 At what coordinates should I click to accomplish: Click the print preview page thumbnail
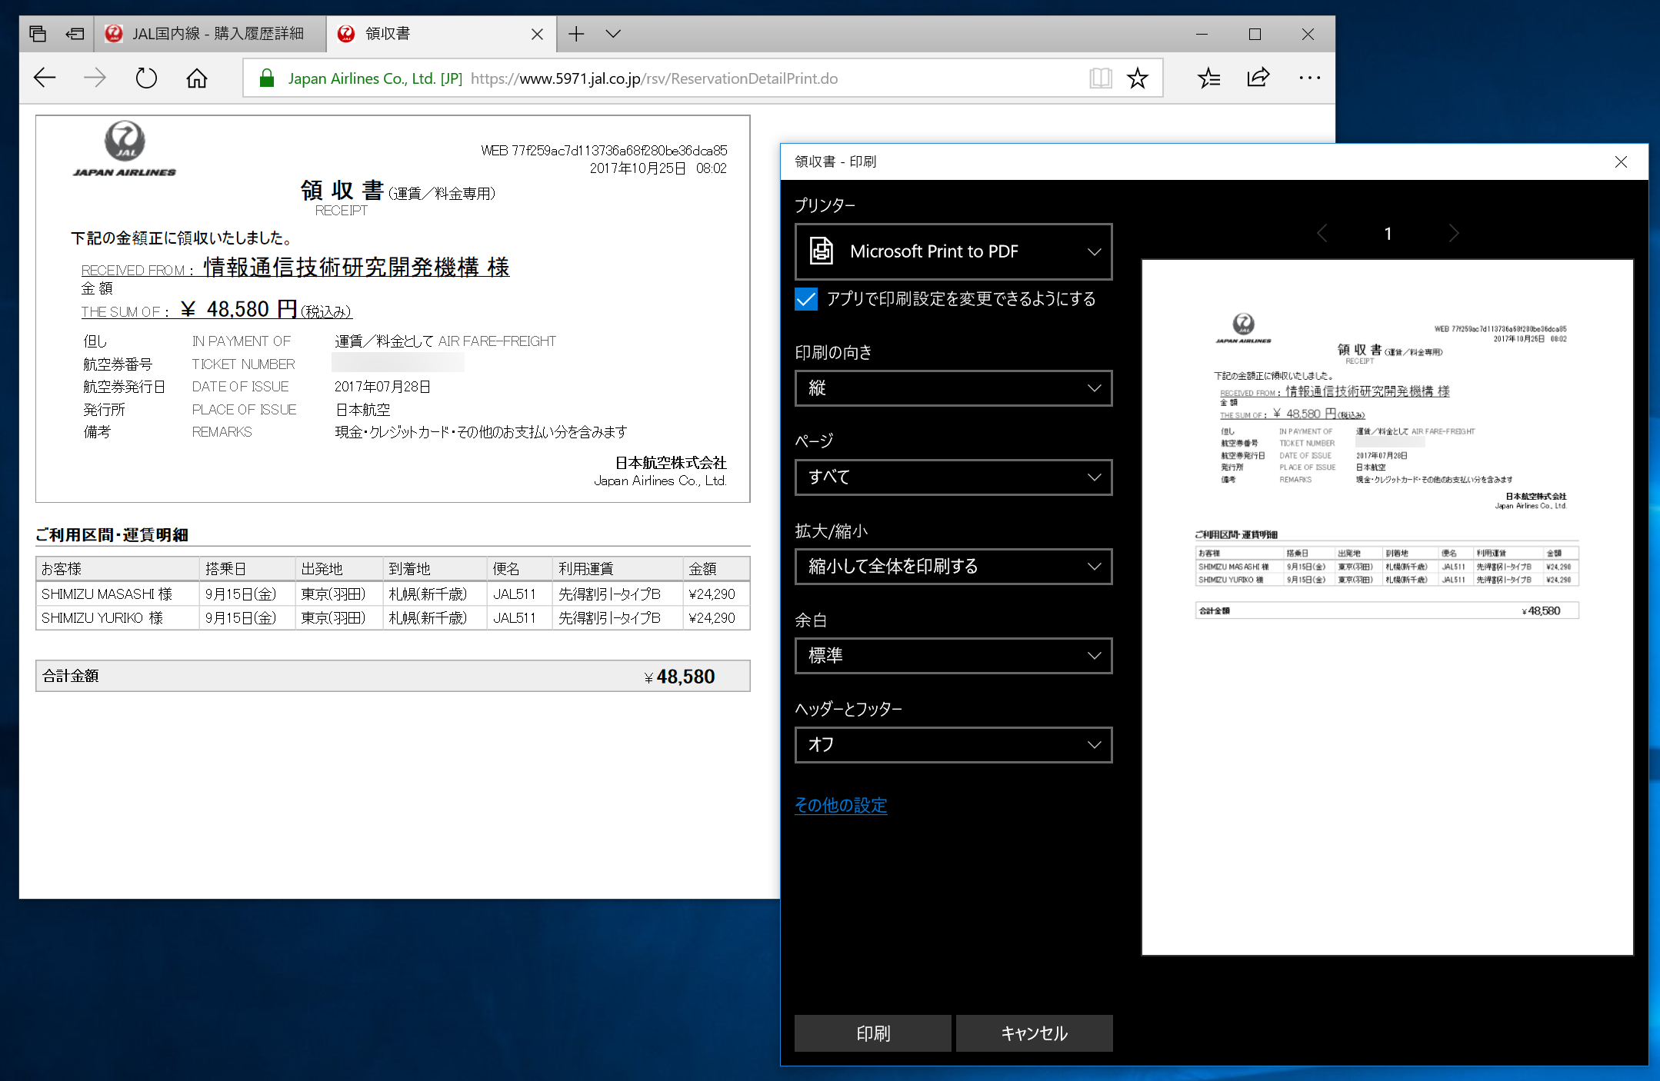1387,607
